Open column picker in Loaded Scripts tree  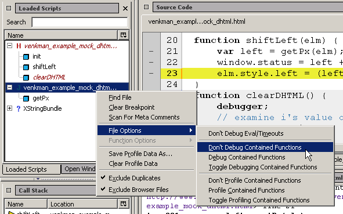[124, 35]
